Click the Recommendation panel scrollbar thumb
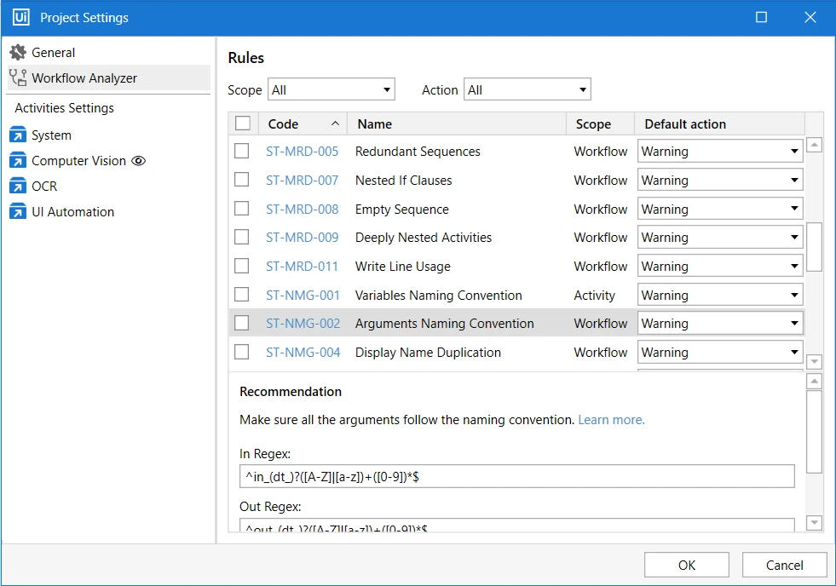 coord(814,432)
